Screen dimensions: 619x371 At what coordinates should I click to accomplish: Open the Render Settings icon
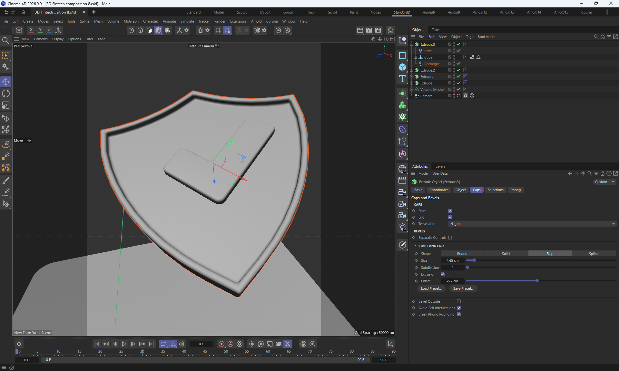tap(378, 30)
